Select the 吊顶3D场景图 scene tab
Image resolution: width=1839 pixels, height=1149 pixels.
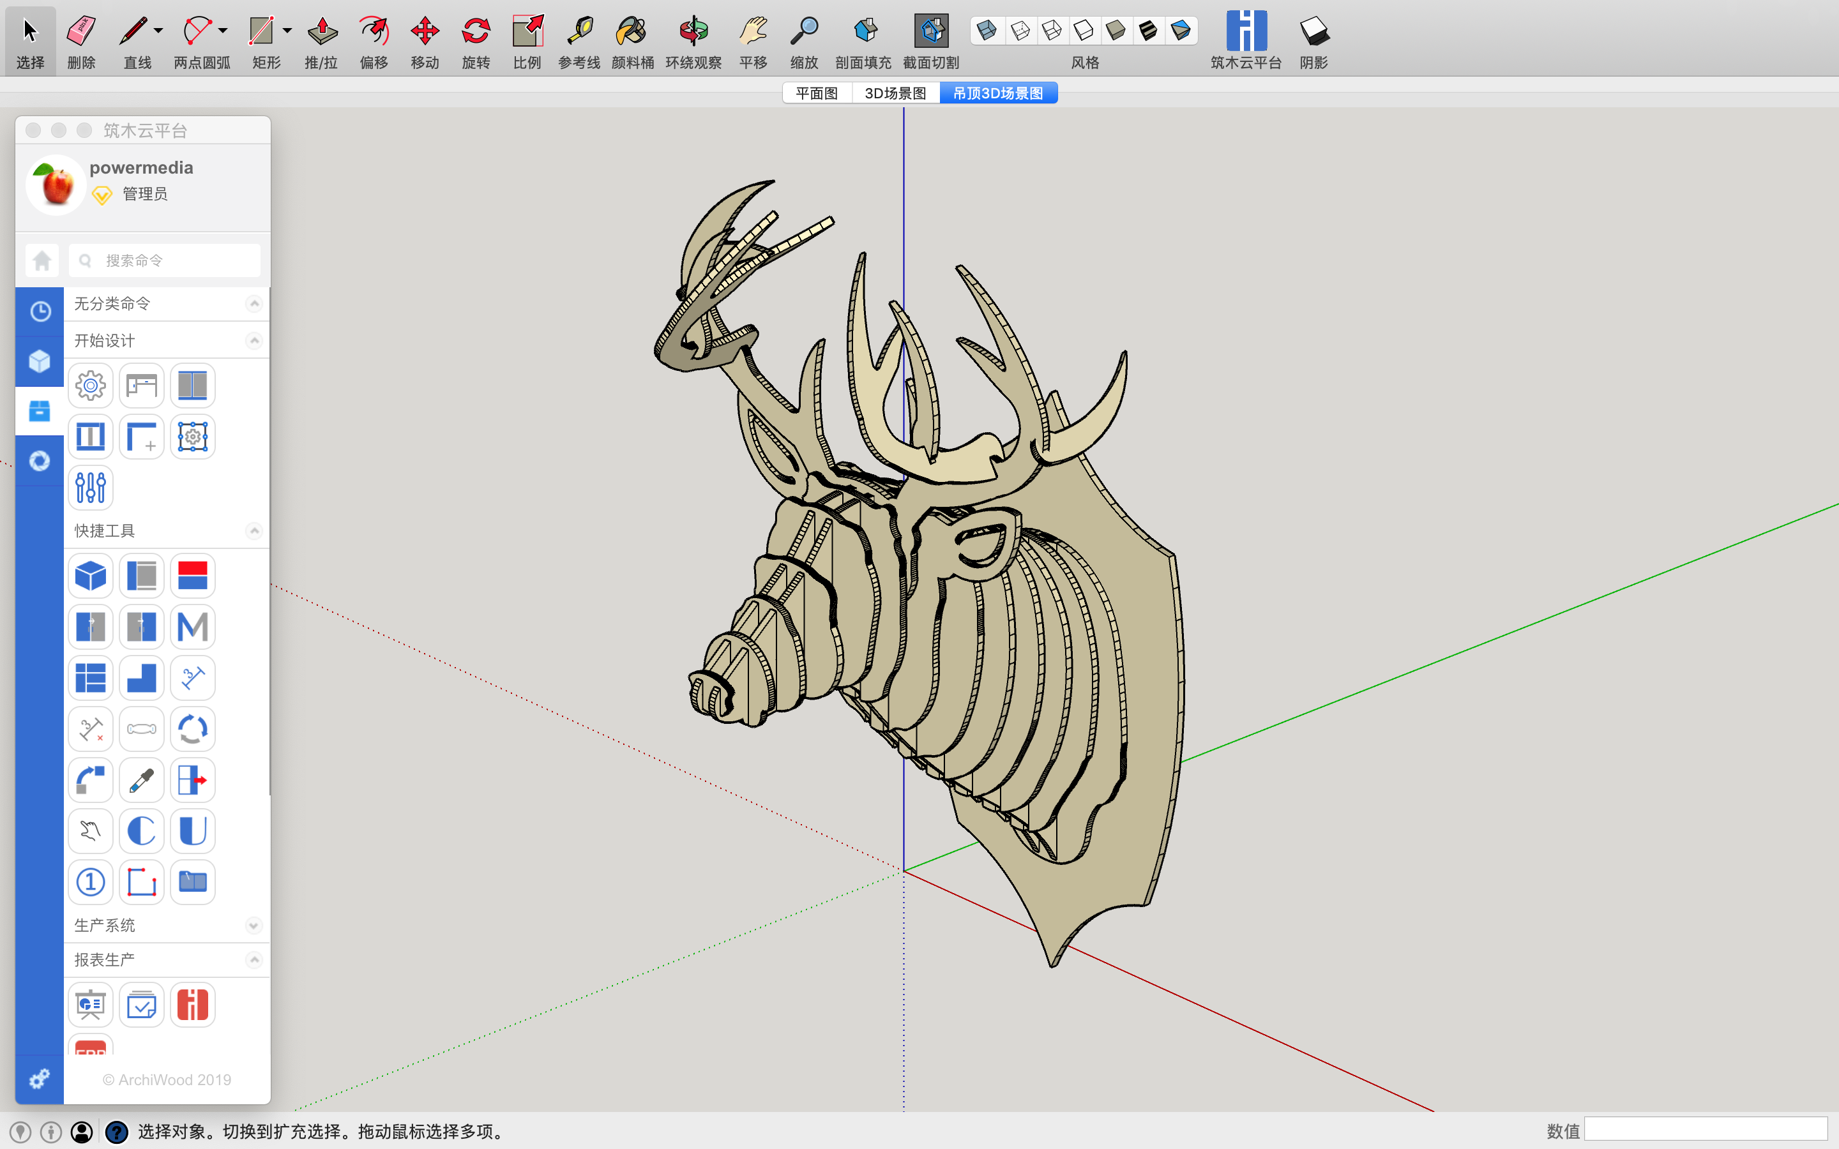tap(999, 93)
